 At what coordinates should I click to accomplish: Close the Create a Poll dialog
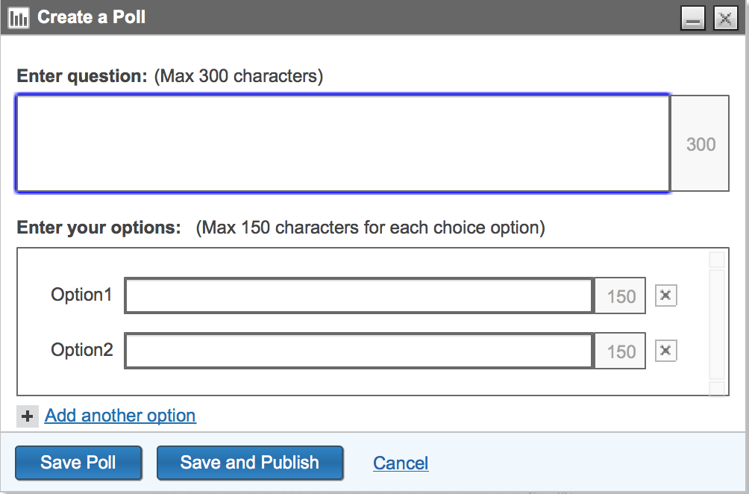pyautogui.click(x=725, y=19)
